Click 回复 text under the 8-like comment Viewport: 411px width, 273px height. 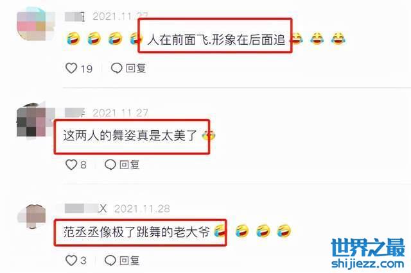[129, 165]
